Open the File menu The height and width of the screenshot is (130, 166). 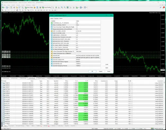tap(5, 5)
